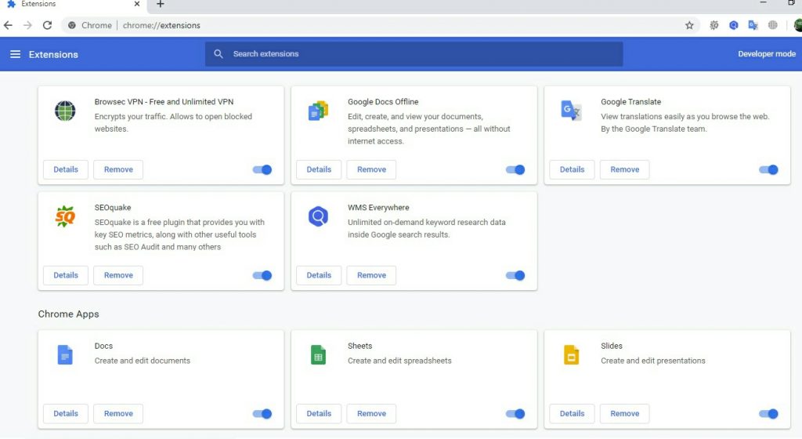This screenshot has width=802, height=439.
Task: Open Details for Sheets app
Action: point(319,413)
